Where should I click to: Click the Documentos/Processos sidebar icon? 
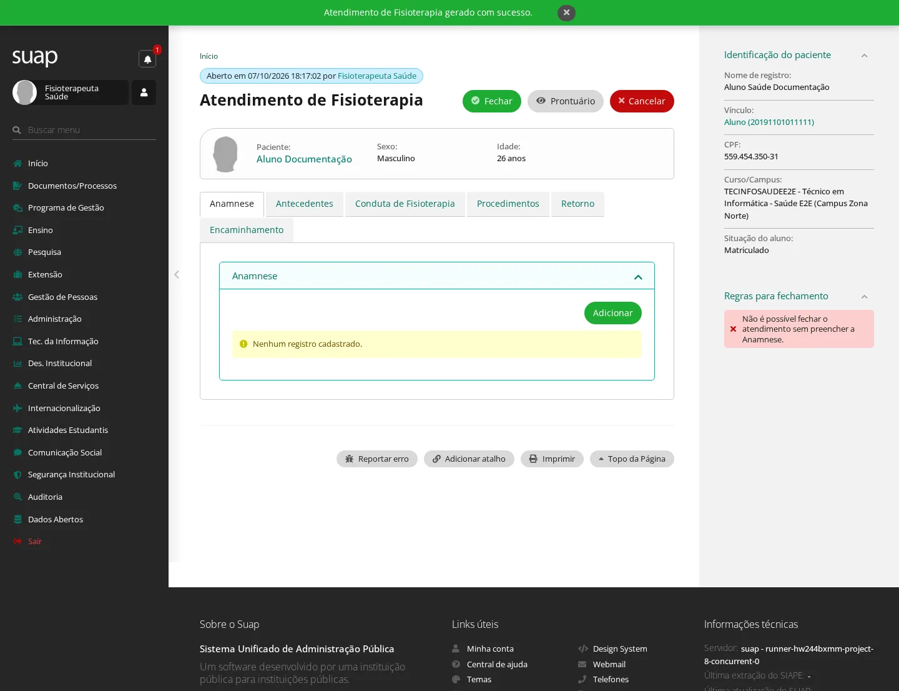pyautogui.click(x=17, y=186)
